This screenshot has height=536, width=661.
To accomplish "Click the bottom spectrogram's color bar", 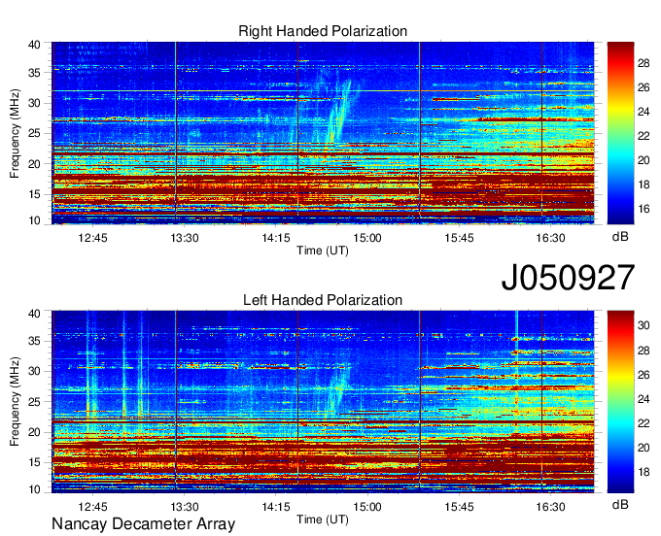I will [x=620, y=402].
